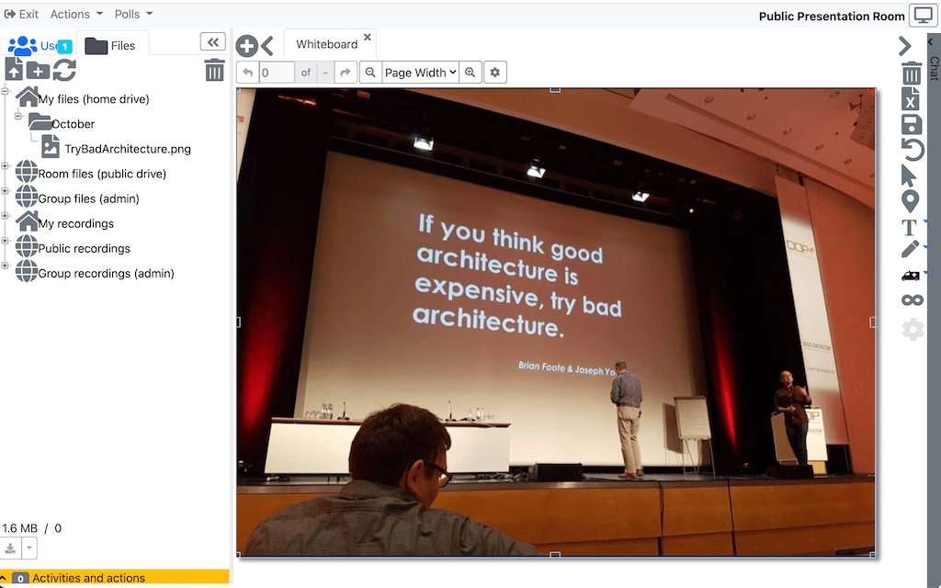Open the Page Width zoom dropdown

coord(420,73)
